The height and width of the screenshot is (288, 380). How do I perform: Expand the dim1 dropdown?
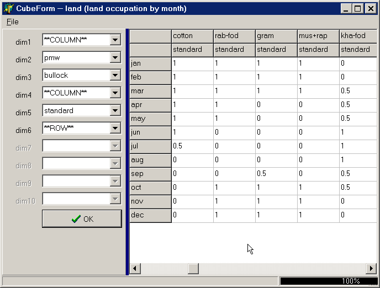[115, 40]
